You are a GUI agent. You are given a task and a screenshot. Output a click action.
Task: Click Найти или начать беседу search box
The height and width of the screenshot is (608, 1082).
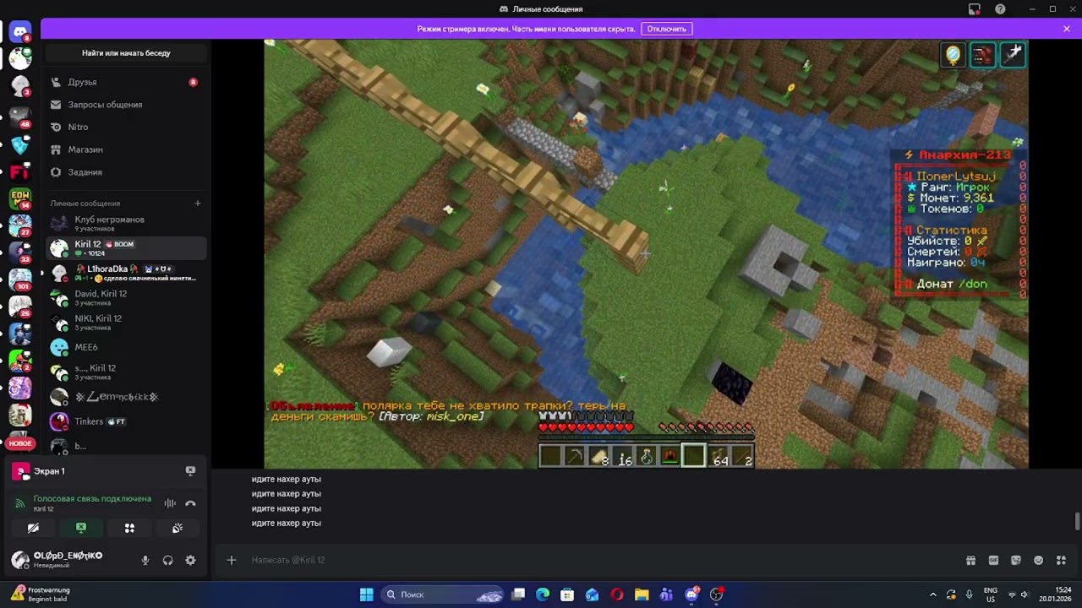click(x=126, y=53)
